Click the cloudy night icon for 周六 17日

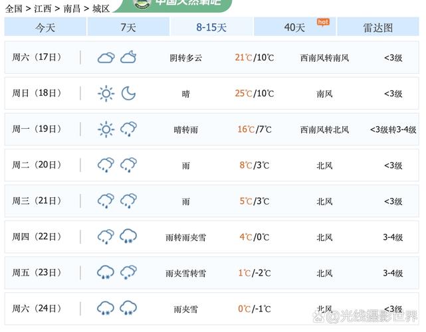128,57
